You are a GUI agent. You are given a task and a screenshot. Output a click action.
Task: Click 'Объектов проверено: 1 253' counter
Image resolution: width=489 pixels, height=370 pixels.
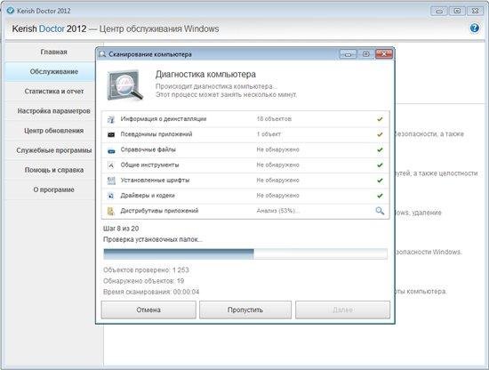coord(146,269)
